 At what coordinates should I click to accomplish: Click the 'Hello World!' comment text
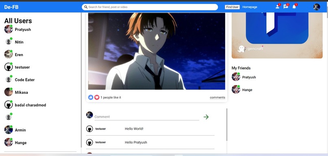pyautogui.click(x=134, y=129)
